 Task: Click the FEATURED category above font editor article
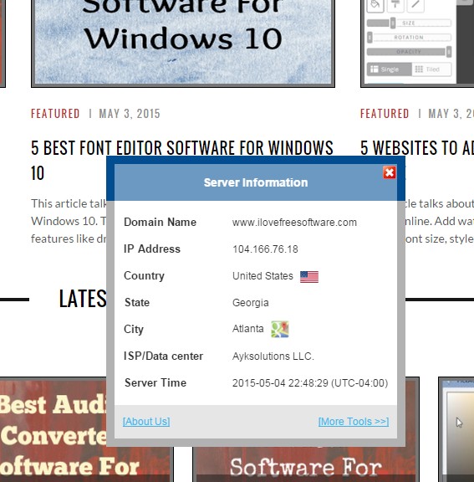[55, 114]
